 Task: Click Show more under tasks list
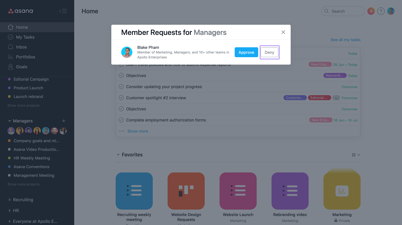pyautogui.click(x=138, y=131)
